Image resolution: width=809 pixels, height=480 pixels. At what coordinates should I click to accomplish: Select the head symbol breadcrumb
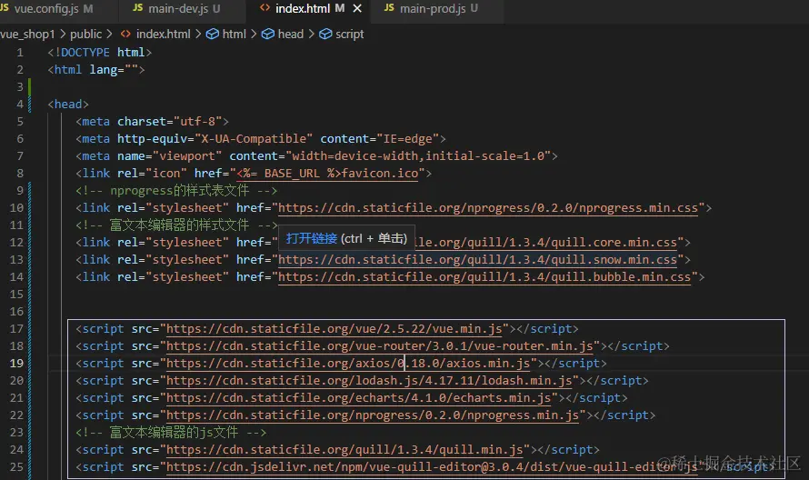pyautogui.click(x=291, y=34)
